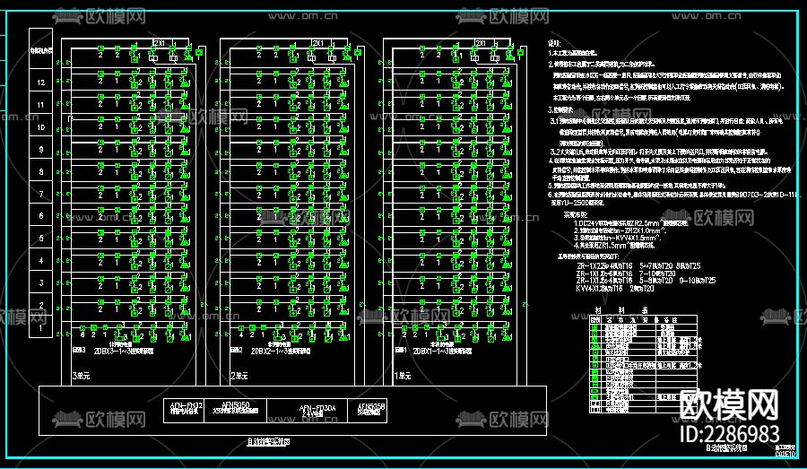Select the '2DBX3-1~3' junction box label
The width and height of the screenshot is (807, 469).
point(124,352)
